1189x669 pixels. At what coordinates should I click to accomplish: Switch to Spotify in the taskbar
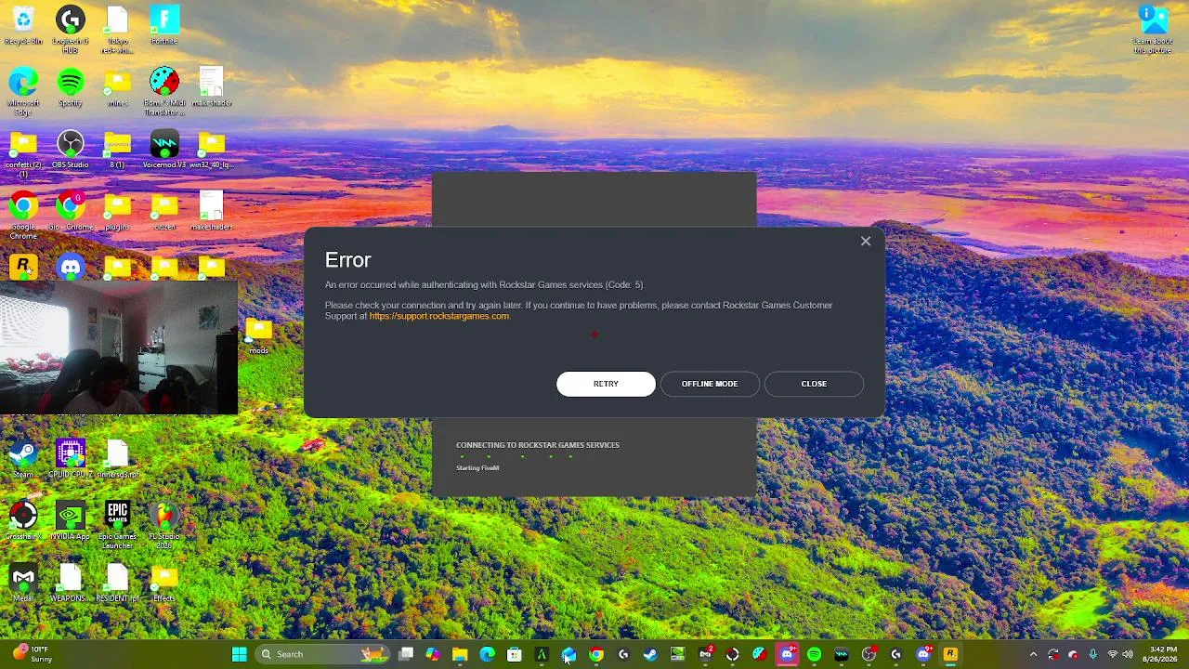[814, 654]
